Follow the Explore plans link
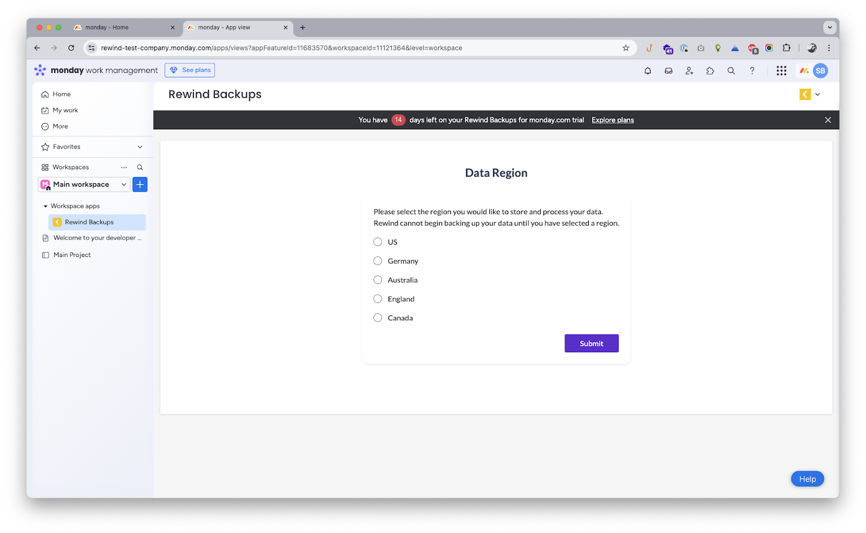Image resolution: width=866 pixels, height=533 pixels. pyautogui.click(x=612, y=120)
